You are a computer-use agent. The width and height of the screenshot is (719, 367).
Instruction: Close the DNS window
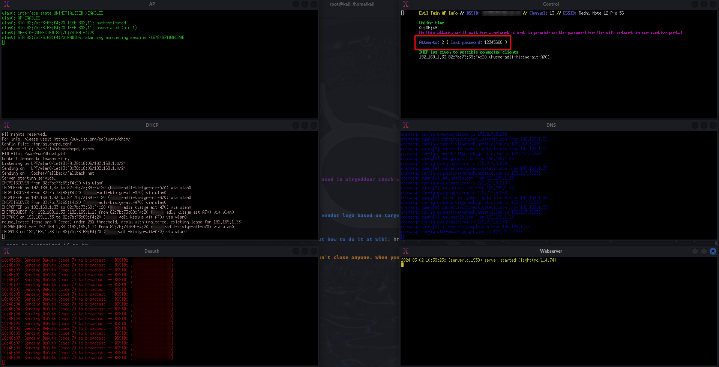click(713, 125)
